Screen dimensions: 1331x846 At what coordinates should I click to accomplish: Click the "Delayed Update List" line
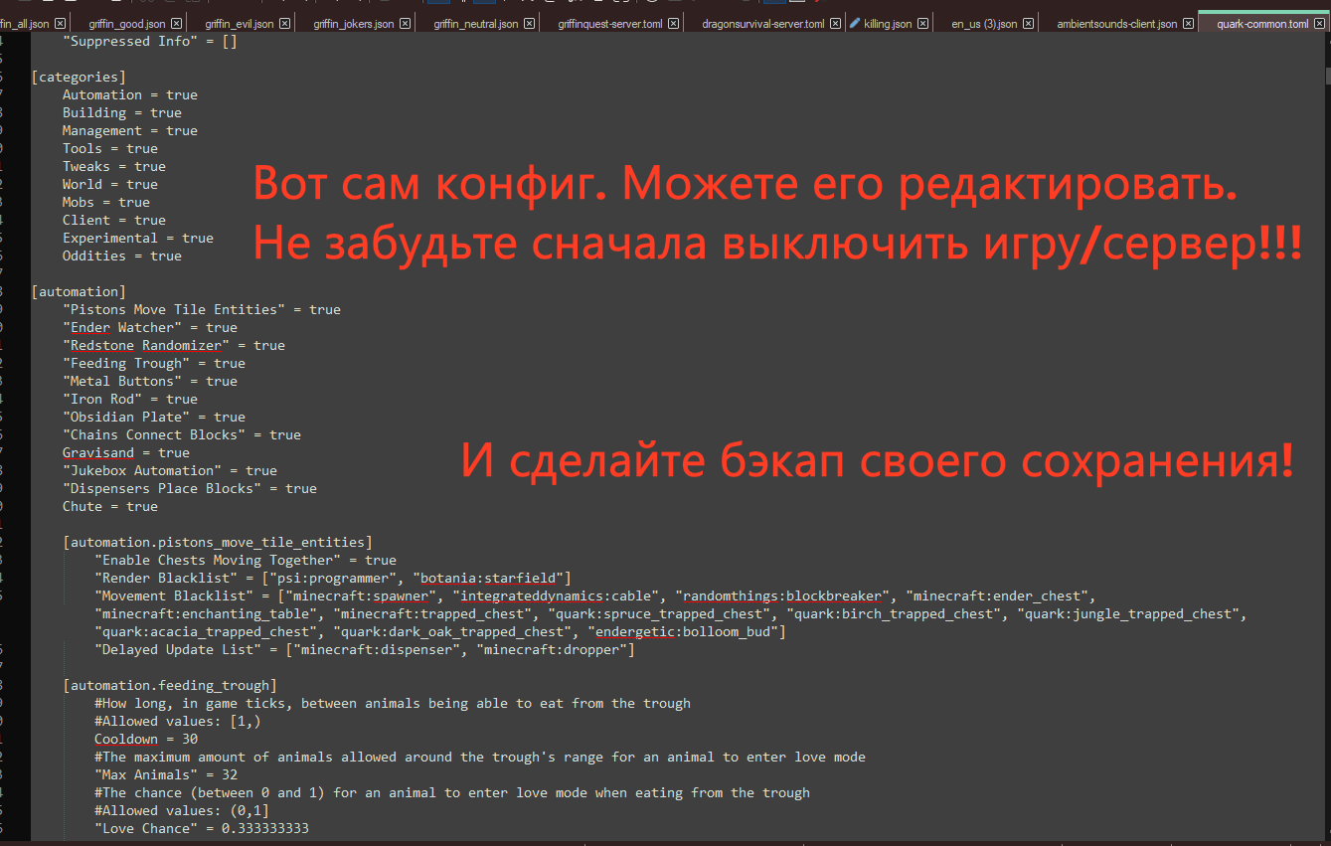364,649
